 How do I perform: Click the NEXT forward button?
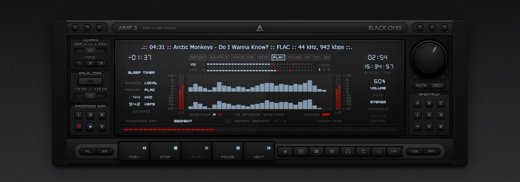pyautogui.click(x=259, y=151)
